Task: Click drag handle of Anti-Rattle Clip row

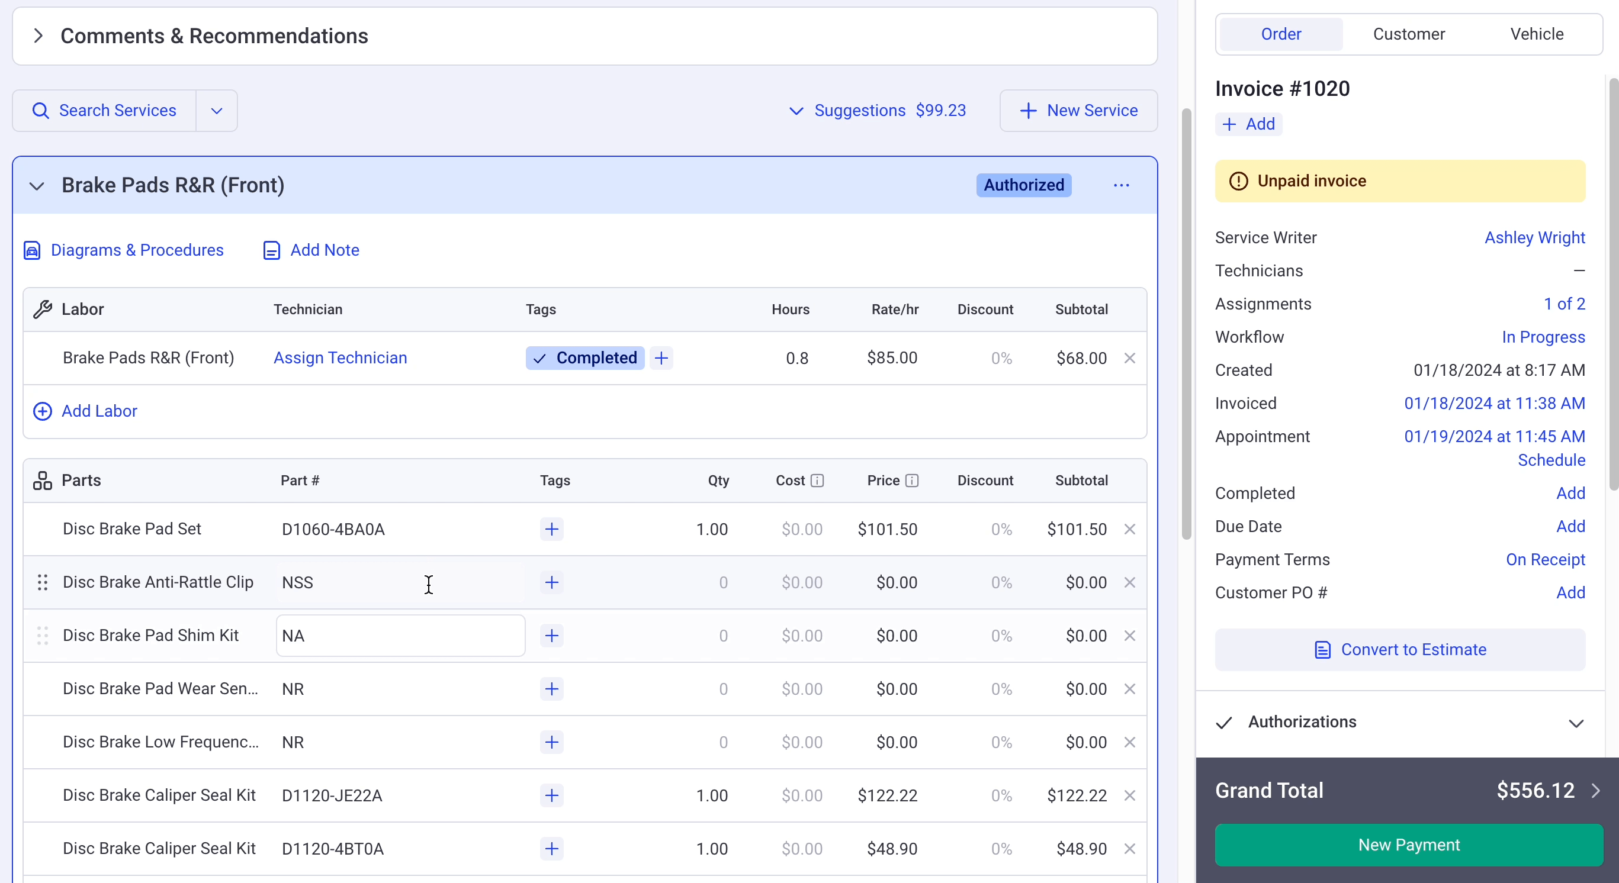Action: coord(43,582)
